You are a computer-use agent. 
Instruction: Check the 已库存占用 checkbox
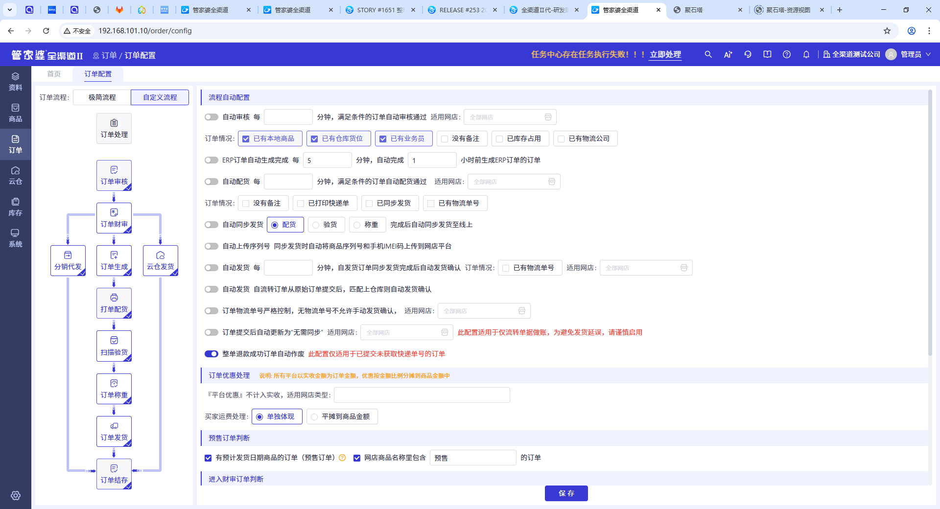499,139
